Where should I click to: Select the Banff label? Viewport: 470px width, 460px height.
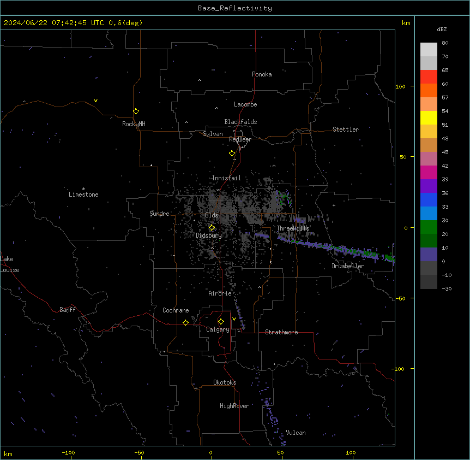click(68, 310)
